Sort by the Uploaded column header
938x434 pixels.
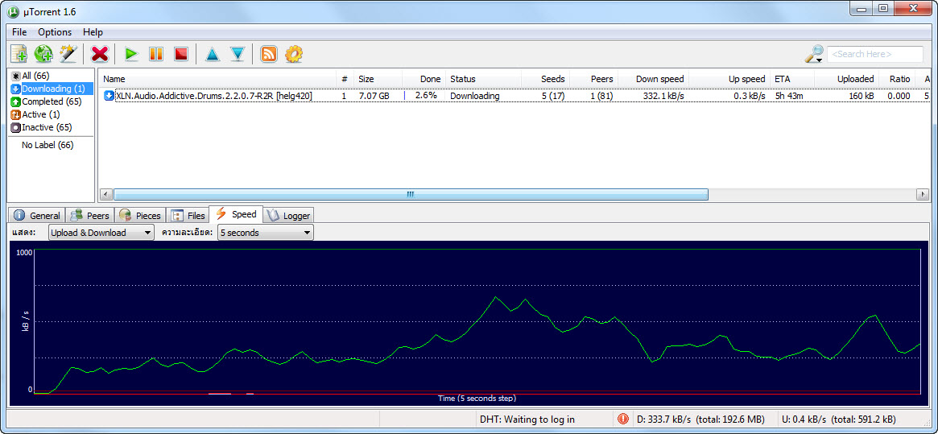click(x=846, y=79)
